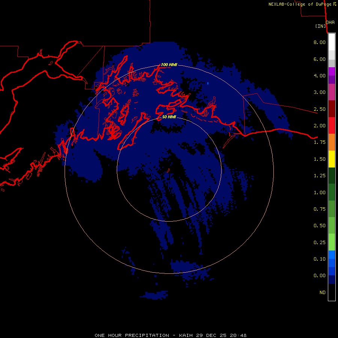Select the light blue swatch above 0.10
Screen dimensions: 338x338
coord(332,255)
